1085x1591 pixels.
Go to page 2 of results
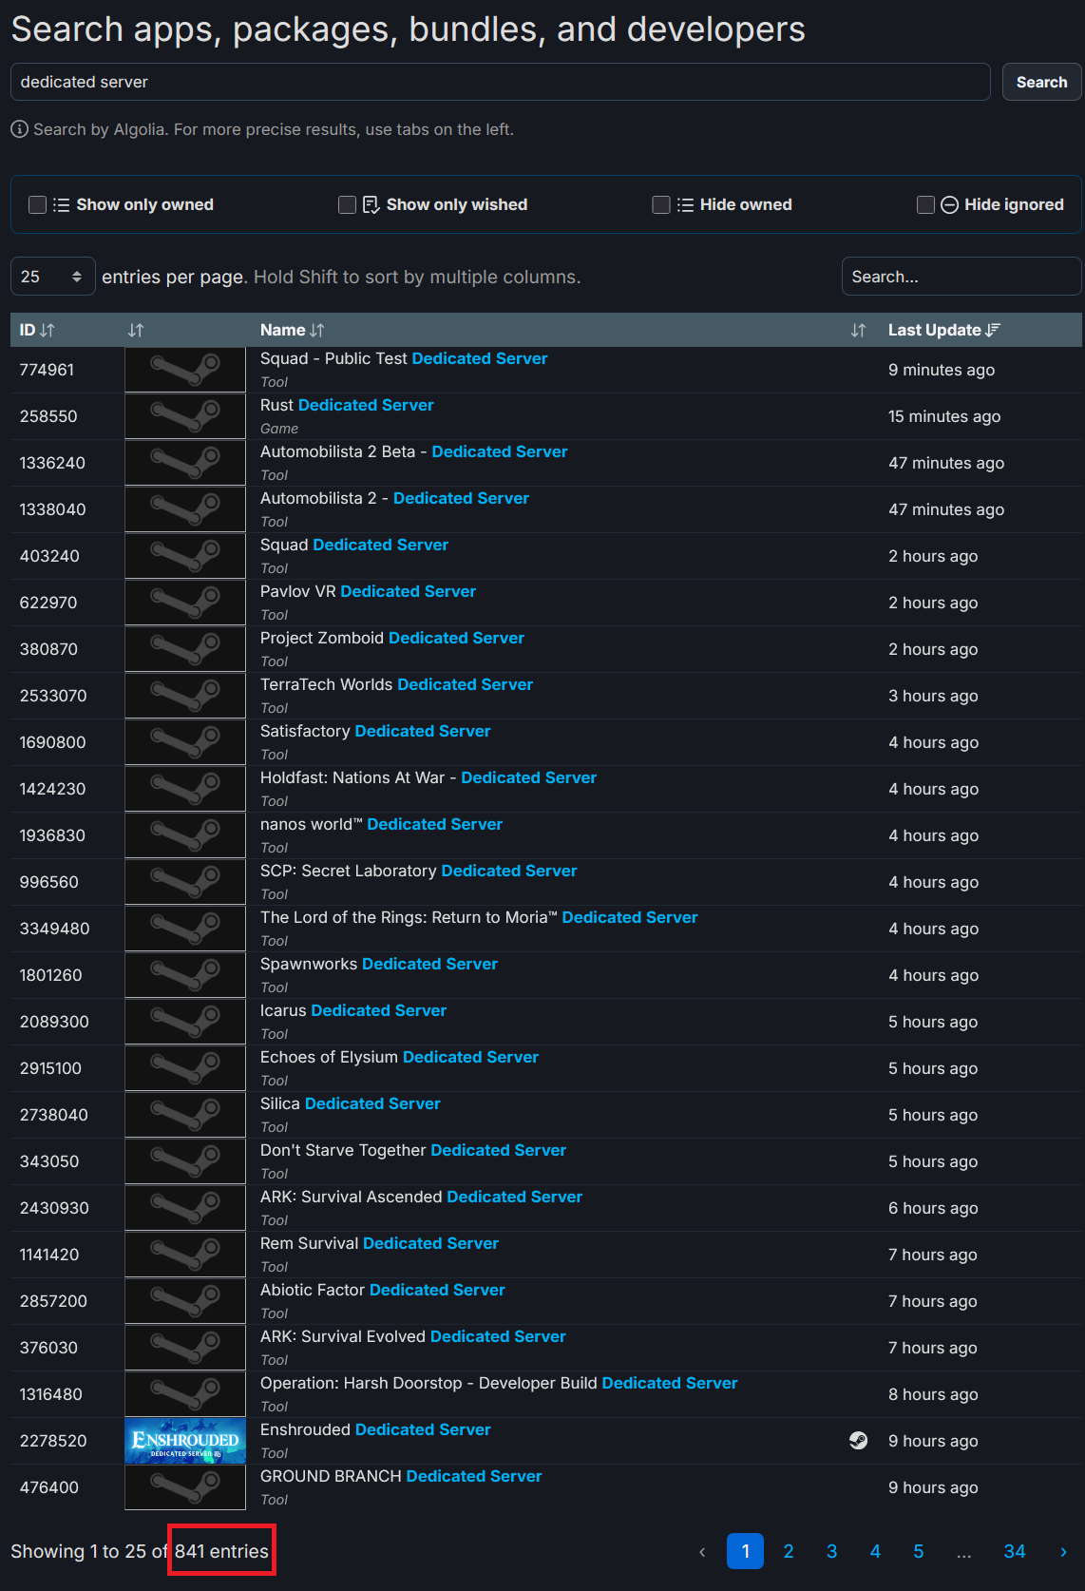pos(789,1551)
